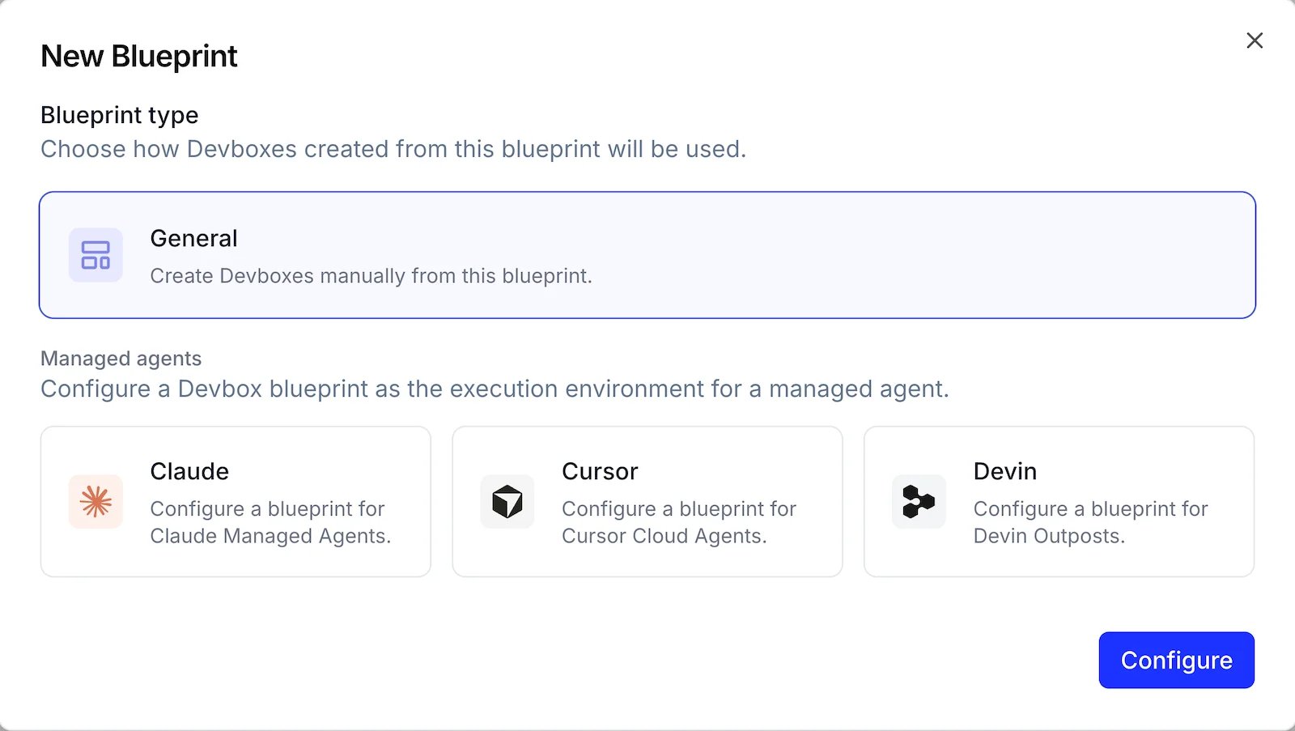Click the blue Configure button
Image resolution: width=1295 pixels, height=731 pixels.
click(1177, 661)
